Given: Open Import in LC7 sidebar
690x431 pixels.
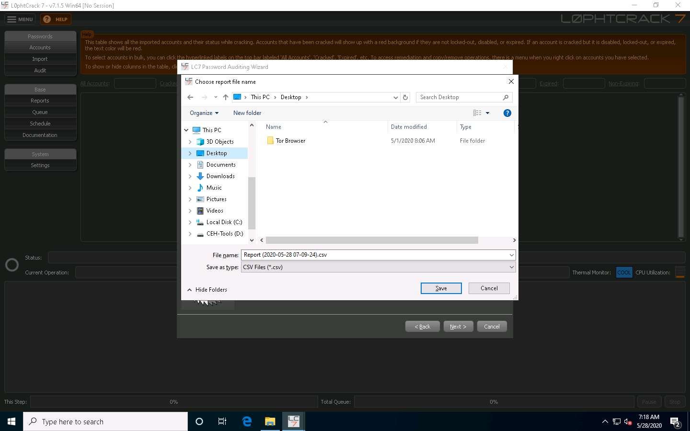Looking at the screenshot, I should click(40, 59).
